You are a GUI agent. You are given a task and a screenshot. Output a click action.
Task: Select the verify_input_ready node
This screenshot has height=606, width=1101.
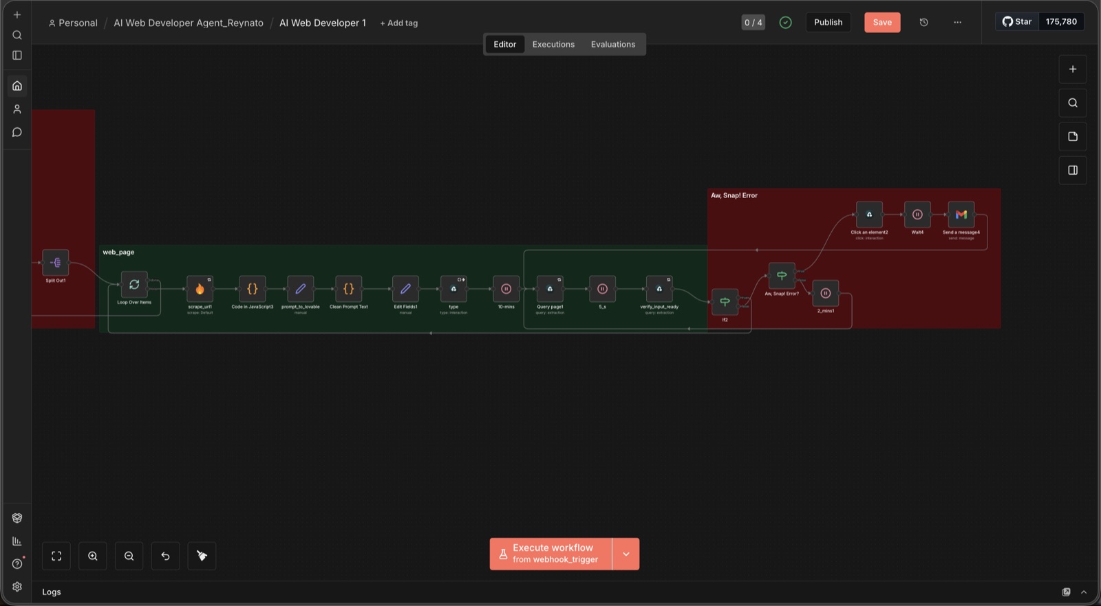pos(659,289)
